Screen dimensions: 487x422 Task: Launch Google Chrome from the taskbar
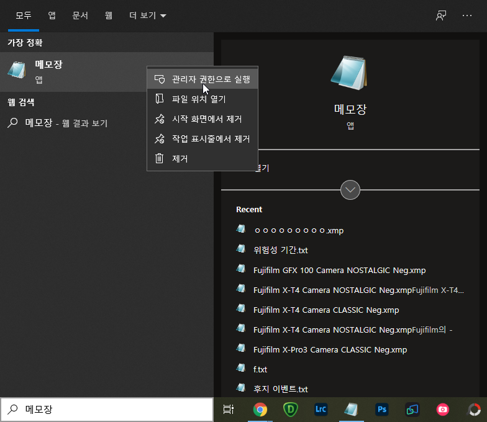coord(260,410)
